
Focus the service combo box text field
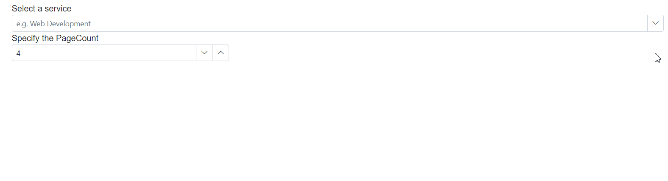click(330, 23)
